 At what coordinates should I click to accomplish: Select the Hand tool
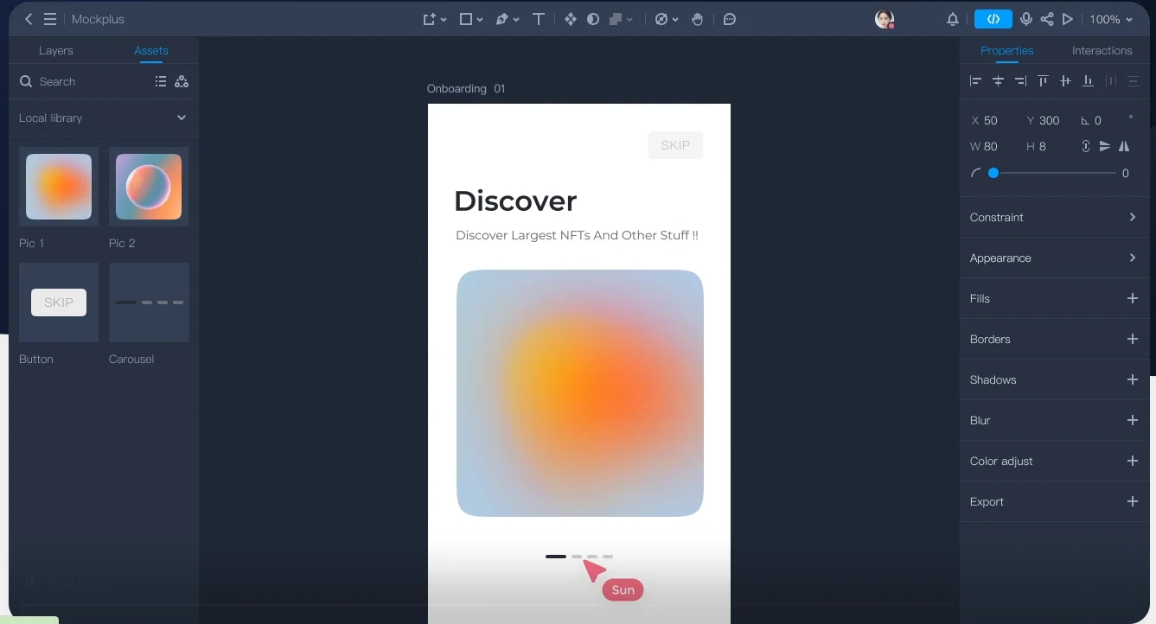tap(698, 18)
